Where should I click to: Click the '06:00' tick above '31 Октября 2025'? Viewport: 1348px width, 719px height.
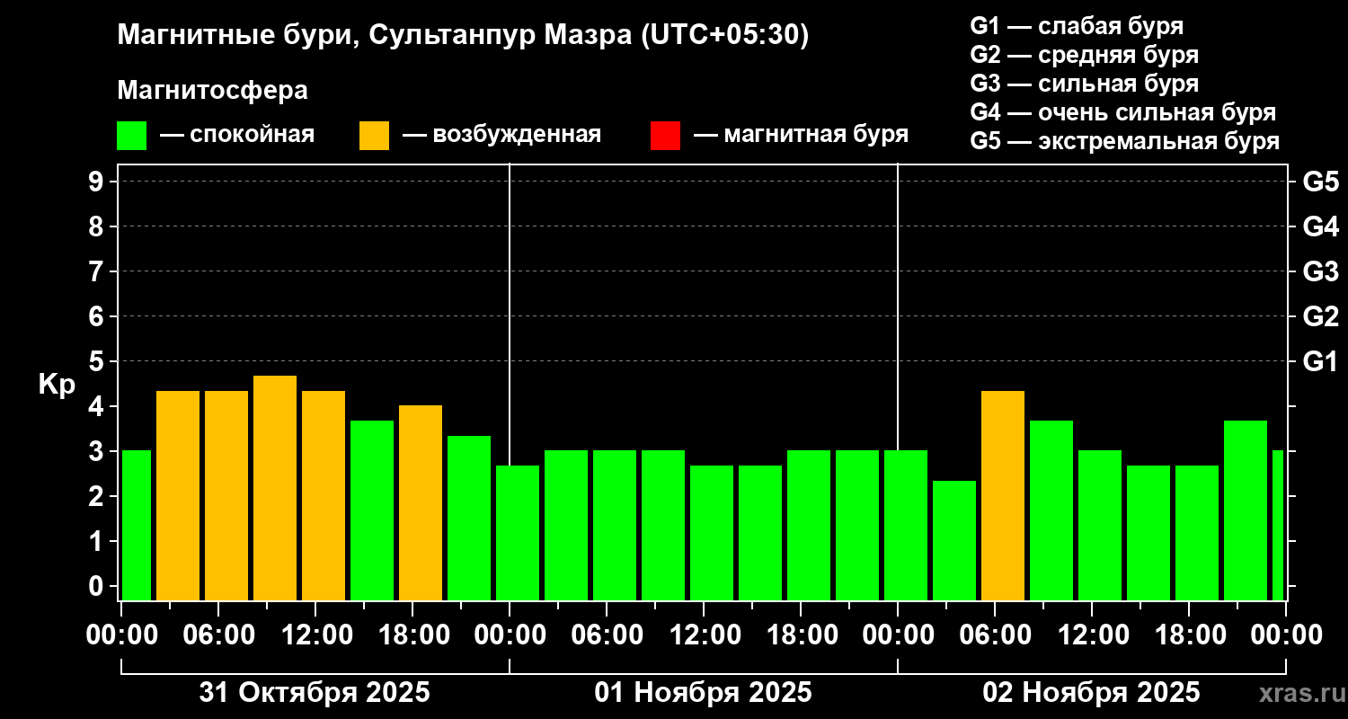point(218,635)
